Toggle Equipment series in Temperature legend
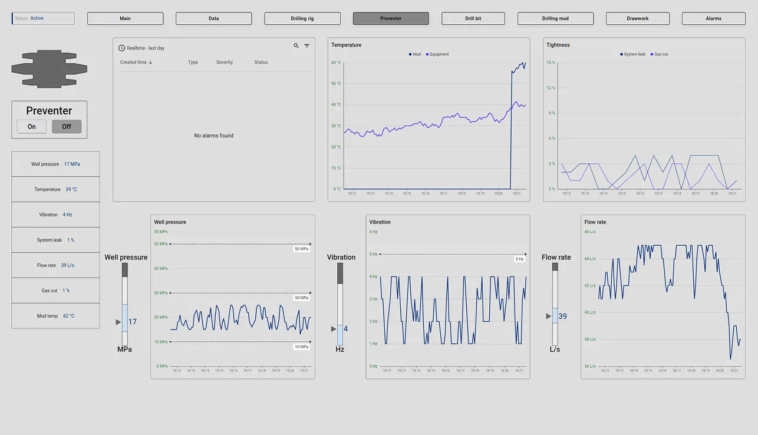Screen dimensions: 758x435 click(x=437, y=54)
